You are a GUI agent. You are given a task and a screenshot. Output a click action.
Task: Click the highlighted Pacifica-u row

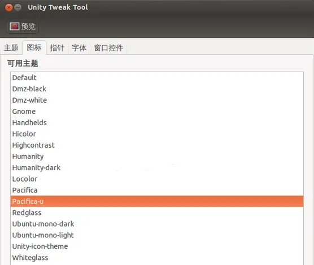coord(157,201)
